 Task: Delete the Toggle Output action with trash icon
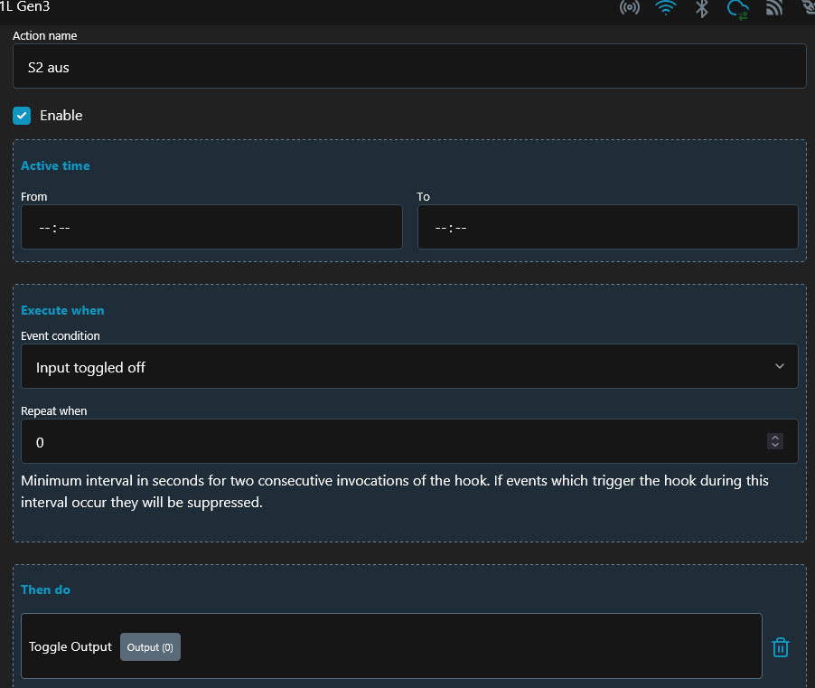point(781,647)
